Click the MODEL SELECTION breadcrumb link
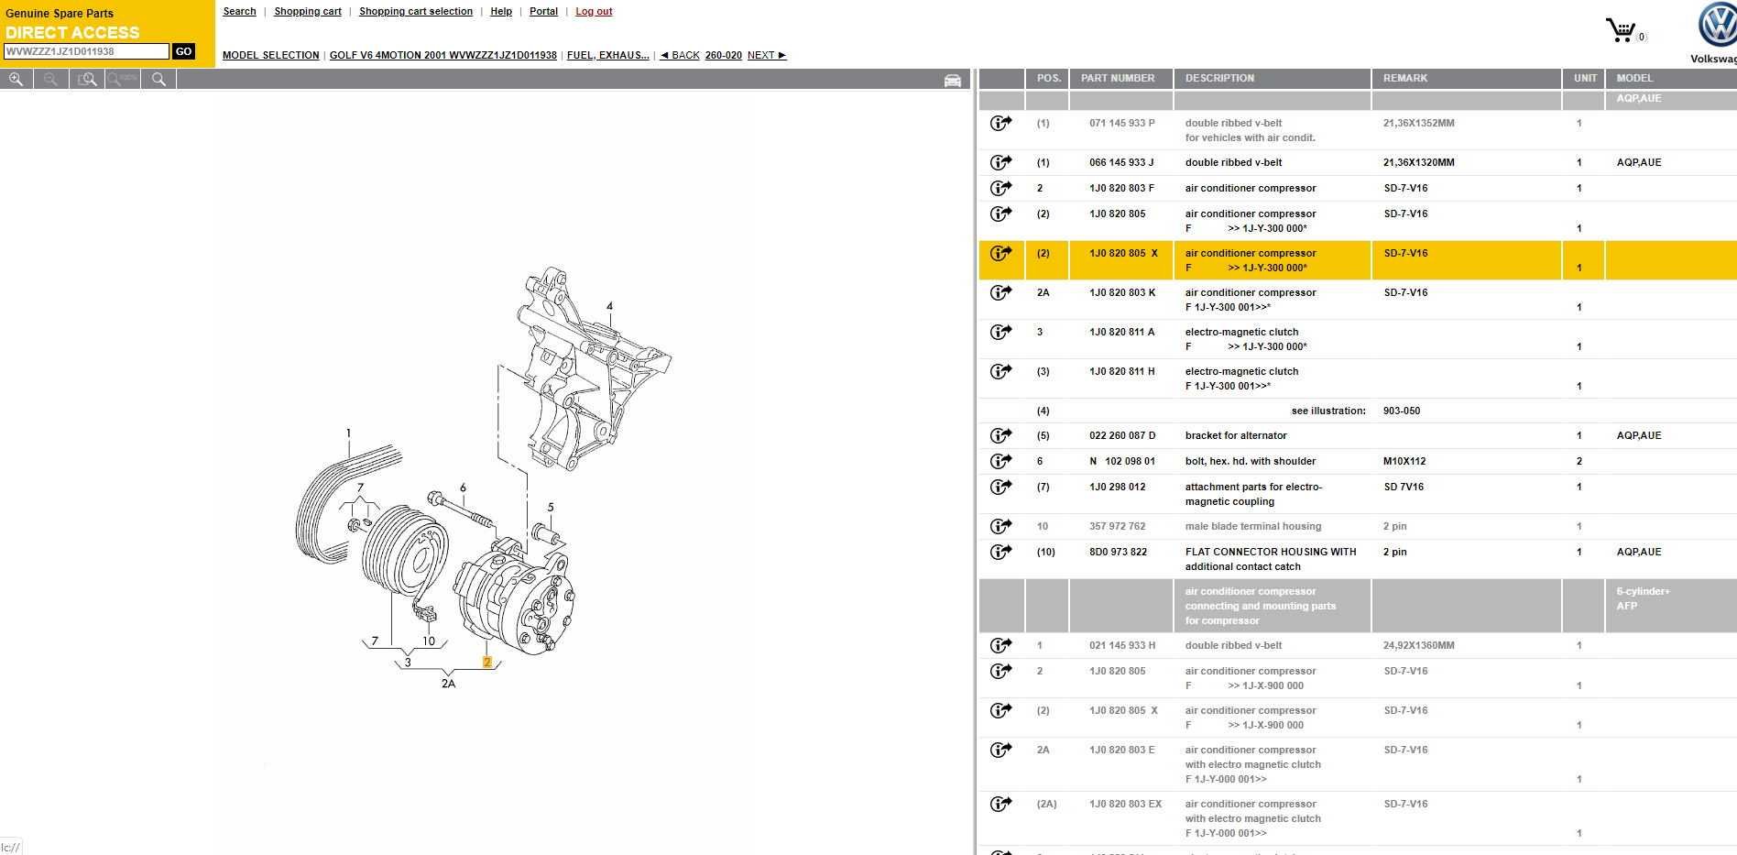This screenshot has width=1737, height=855. coord(270,55)
